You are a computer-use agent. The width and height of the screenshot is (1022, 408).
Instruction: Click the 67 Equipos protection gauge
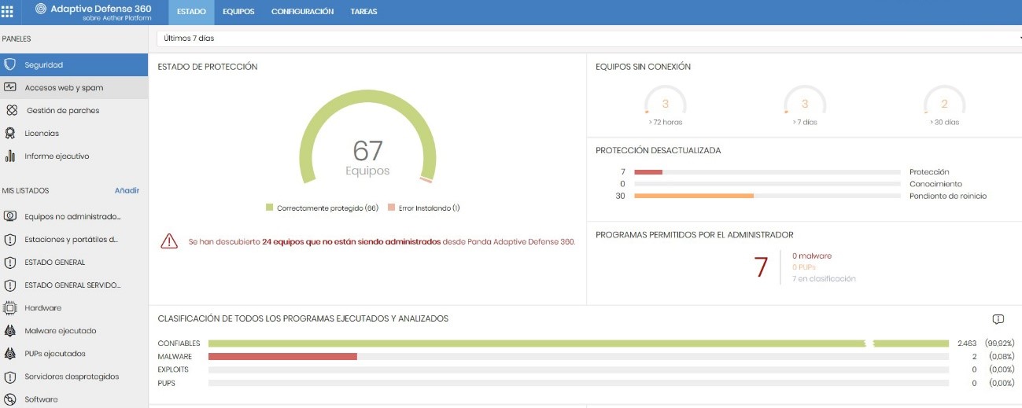click(367, 138)
